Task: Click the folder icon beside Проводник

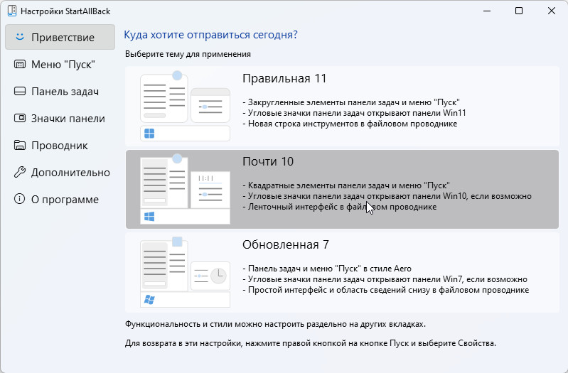Action: (x=20, y=145)
